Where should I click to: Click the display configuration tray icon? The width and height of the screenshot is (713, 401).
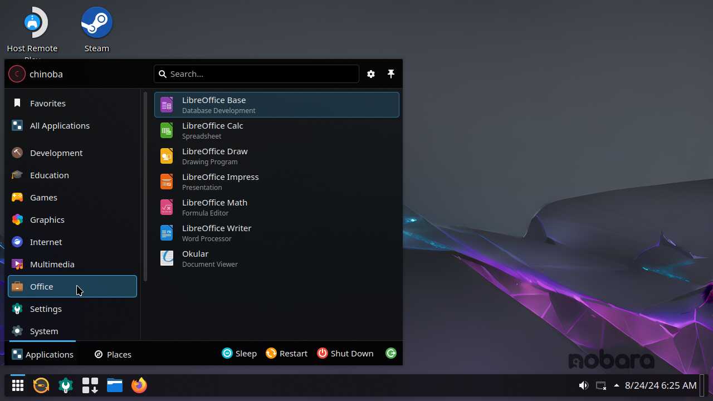pos(600,385)
